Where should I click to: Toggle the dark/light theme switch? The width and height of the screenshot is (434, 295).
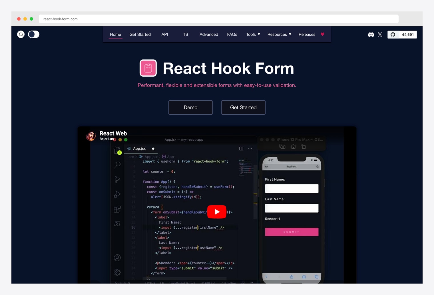point(34,34)
